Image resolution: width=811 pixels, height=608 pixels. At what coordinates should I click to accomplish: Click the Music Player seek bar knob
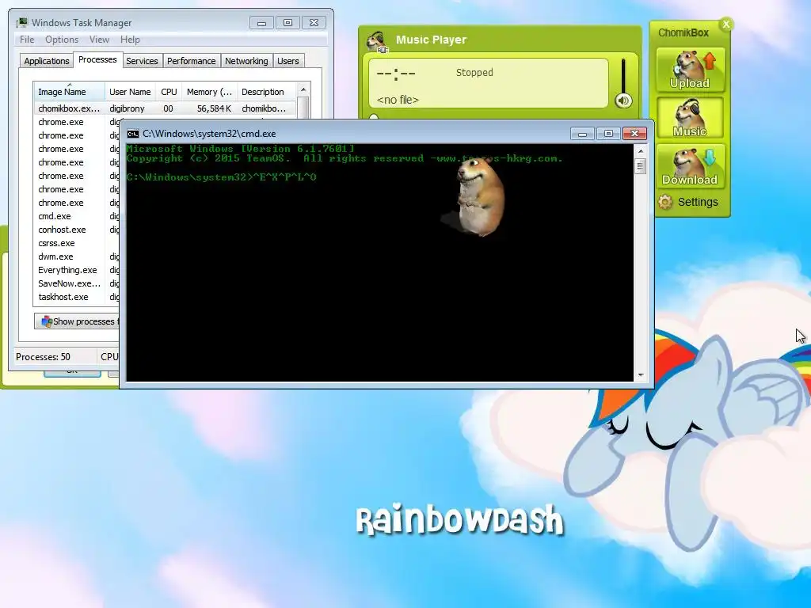click(x=374, y=117)
